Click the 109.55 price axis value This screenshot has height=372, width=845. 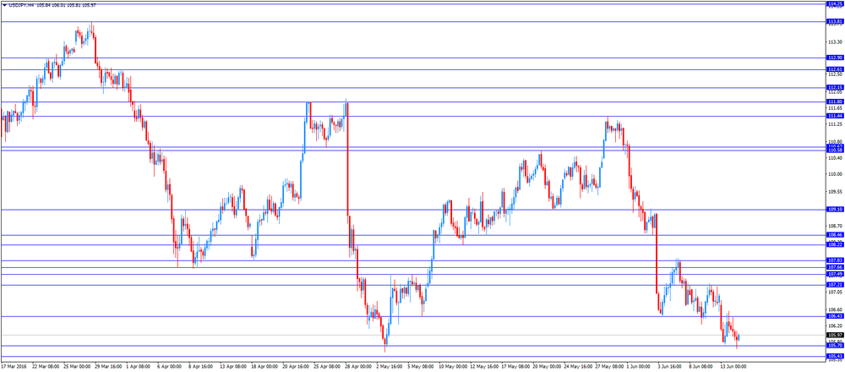(x=834, y=192)
